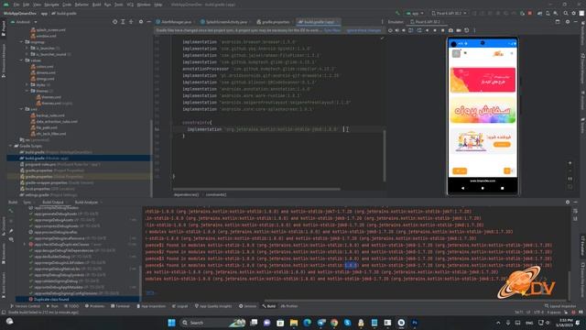Click the emulator snapshots icon
Image resolution: width=586 pixels, height=330 pixels.
click(x=466, y=30)
